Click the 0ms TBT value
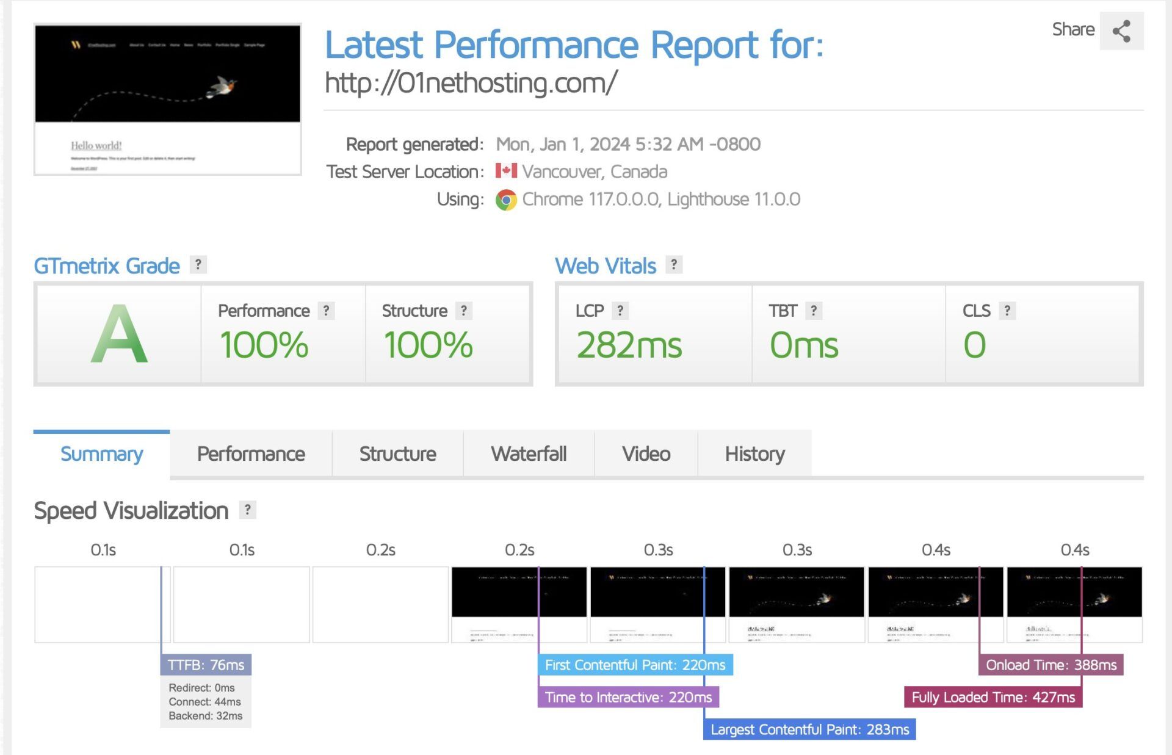The width and height of the screenshot is (1172, 755). pos(803,345)
